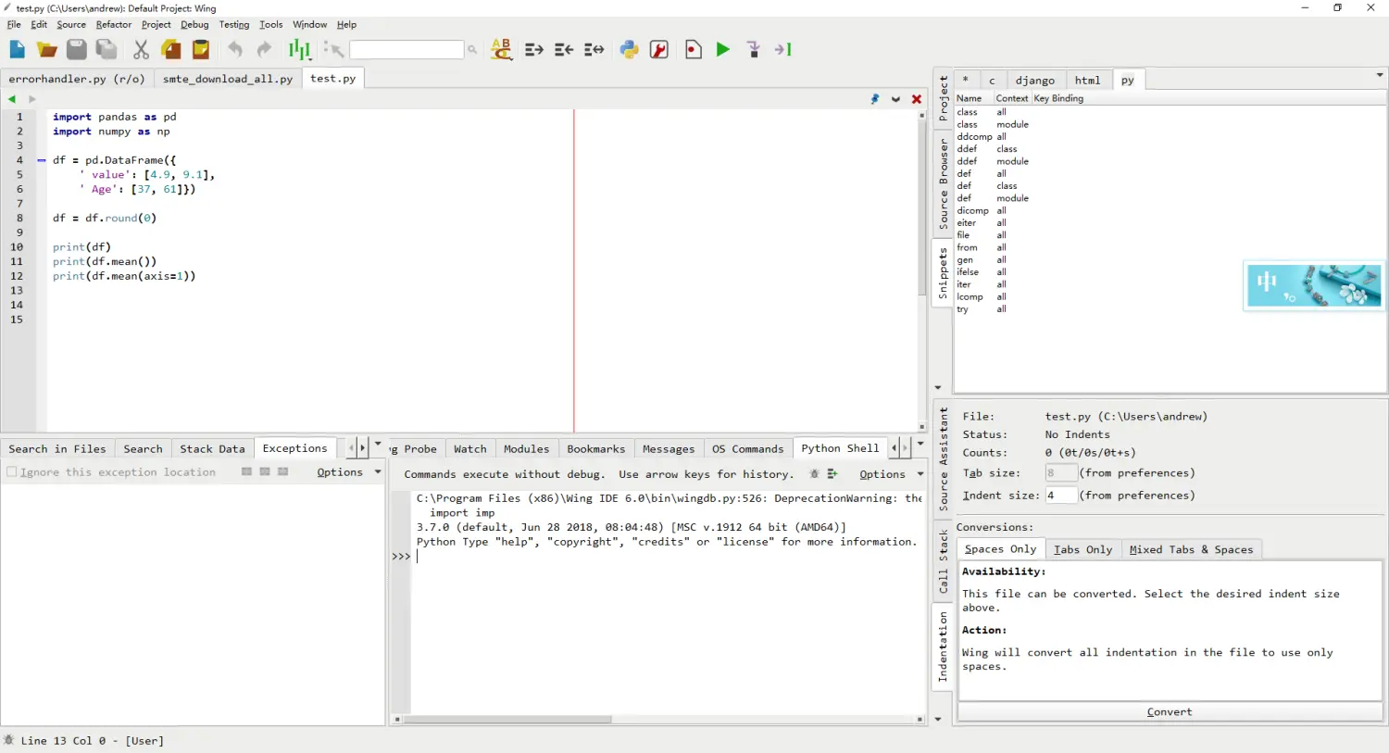The image size is (1389, 753).
Task: Click the editor close red X icon
Action: tap(917, 99)
